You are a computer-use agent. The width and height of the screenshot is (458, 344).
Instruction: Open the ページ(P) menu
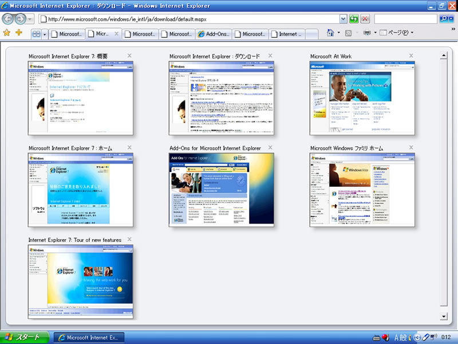click(397, 33)
